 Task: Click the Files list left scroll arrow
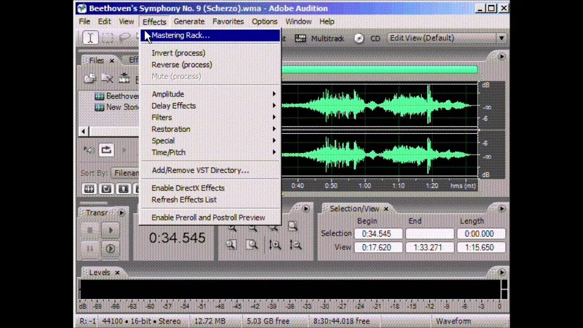click(x=83, y=131)
